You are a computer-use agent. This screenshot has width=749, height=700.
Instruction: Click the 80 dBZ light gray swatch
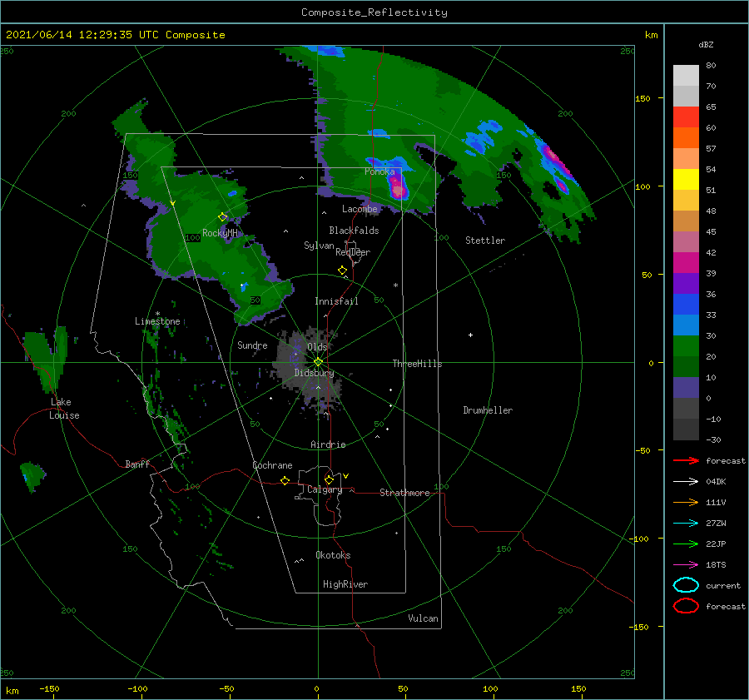tap(686, 75)
